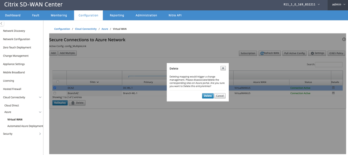
Task: Click Connection Active status for BranchAZ
Action: (300, 93)
